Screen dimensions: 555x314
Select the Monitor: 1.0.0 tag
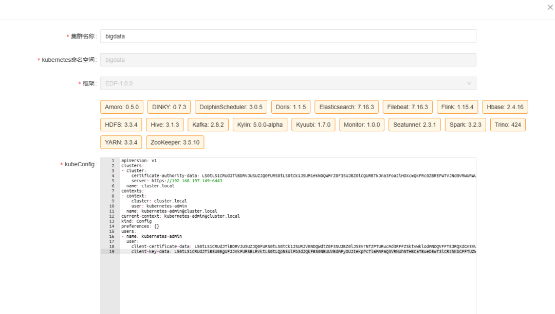tap(361, 125)
